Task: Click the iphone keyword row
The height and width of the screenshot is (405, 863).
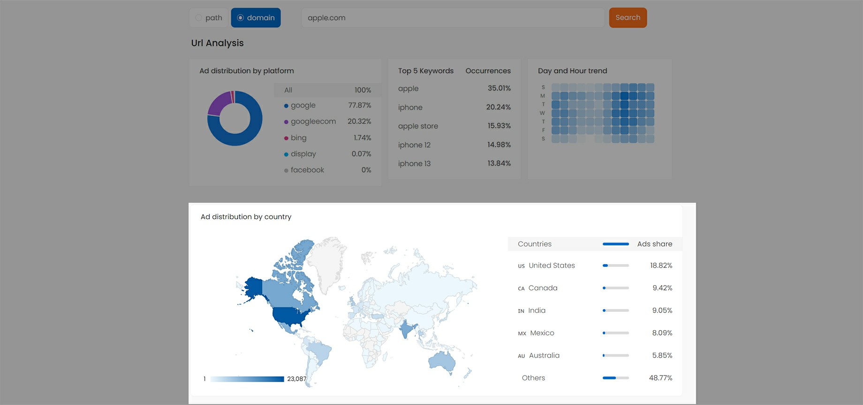Action: (x=454, y=107)
